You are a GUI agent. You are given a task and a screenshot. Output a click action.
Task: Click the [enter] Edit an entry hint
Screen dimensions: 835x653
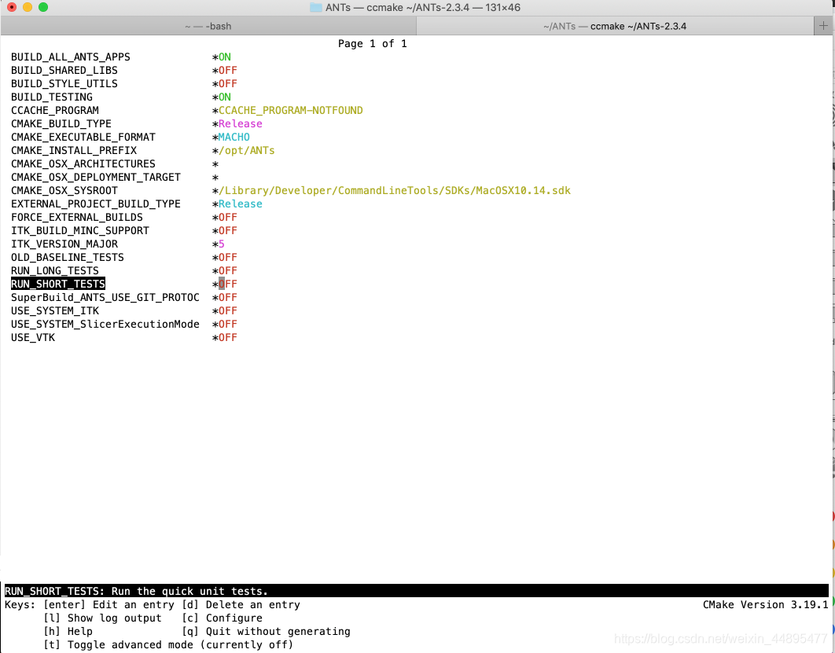[109, 604]
